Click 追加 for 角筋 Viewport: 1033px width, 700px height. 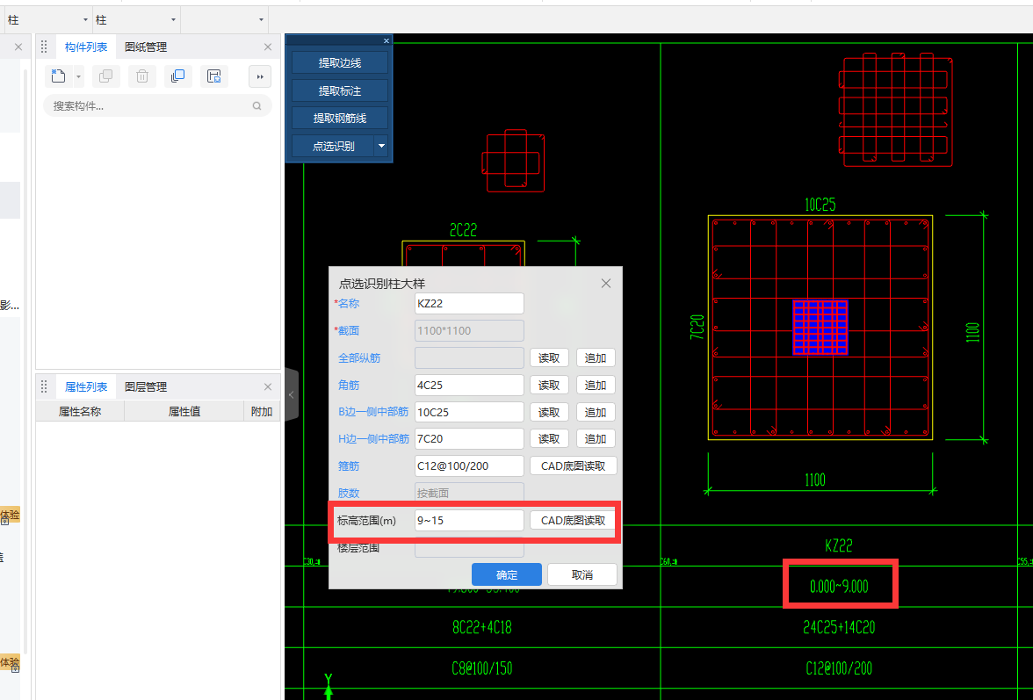[x=596, y=386]
